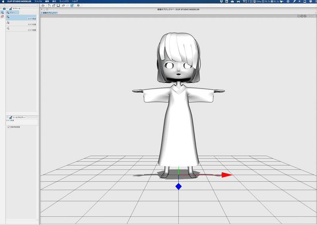Screen dimensions: 317x225
Task: Click the first camera control icon in viewport header
Action: 299,16
